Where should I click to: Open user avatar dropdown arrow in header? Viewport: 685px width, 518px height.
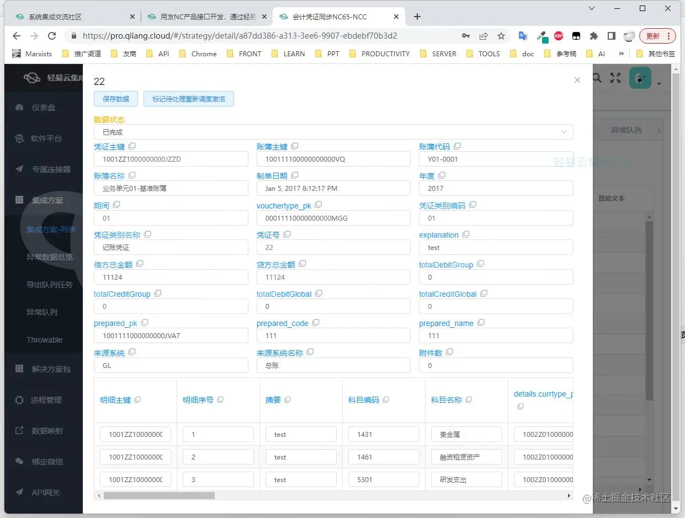(x=659, y=84)
